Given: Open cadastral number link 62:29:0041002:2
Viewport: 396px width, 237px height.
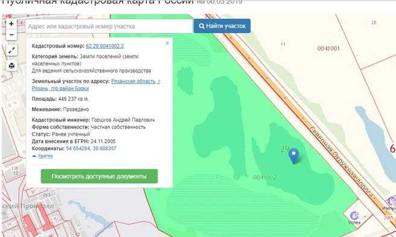Looking at the screenshot, I should (x=105, y=46).
